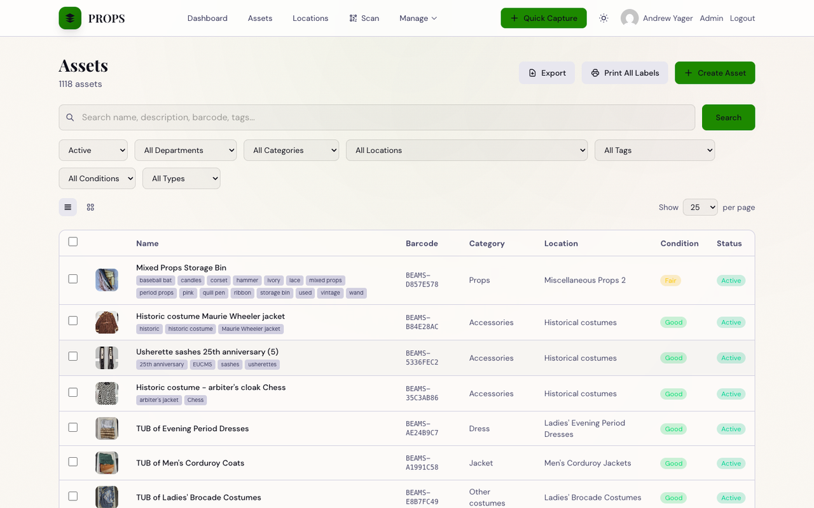
Task: Select the Maurie Wheeler jacket row checkbox
Action: coord(73,321)
